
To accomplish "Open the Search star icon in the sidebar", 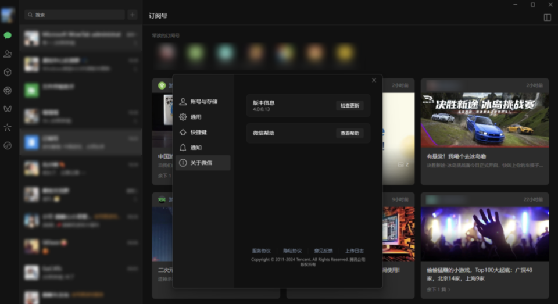I will click(8, 127).
